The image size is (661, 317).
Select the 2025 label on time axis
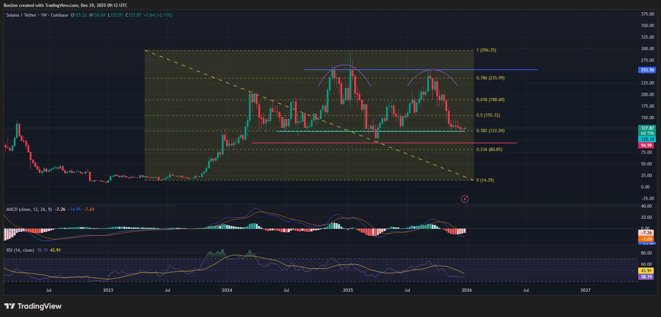pyautogui.click(x=348, y=290)
